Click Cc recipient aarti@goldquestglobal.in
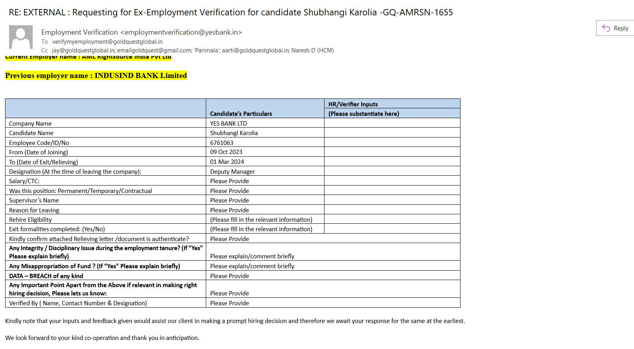The image size is (634, 349). pyautogui.click(x=255, y=50)
